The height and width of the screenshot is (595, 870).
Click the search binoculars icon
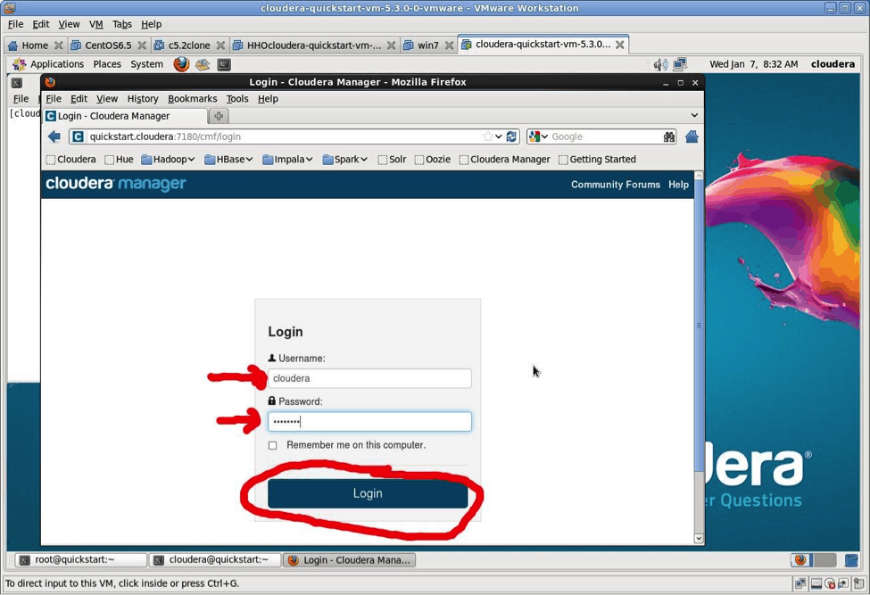(669, 136)
